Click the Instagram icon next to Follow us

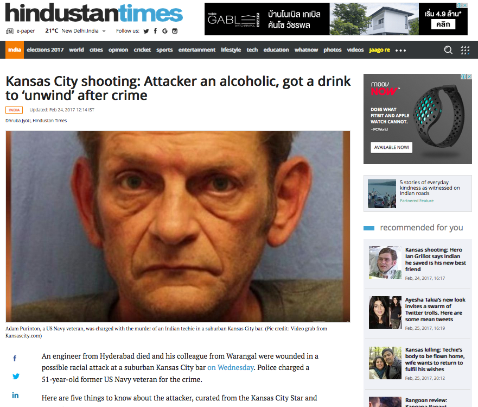(x=175, y=31)
